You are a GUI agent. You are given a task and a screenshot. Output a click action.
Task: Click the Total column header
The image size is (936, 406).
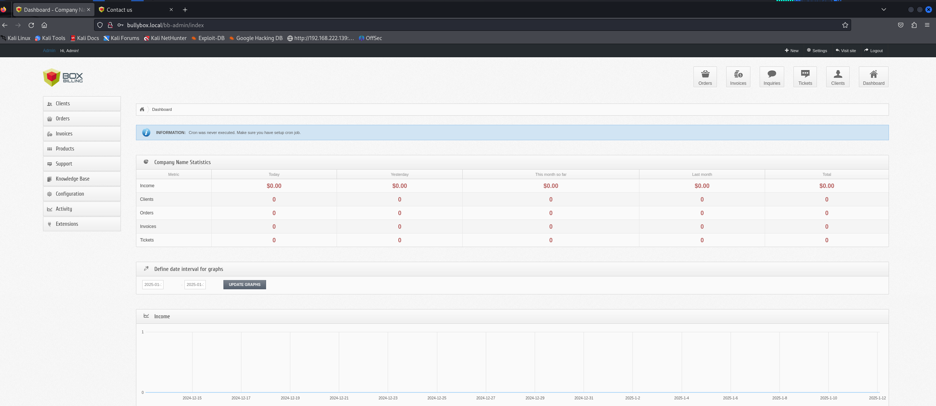coord(826,174)
